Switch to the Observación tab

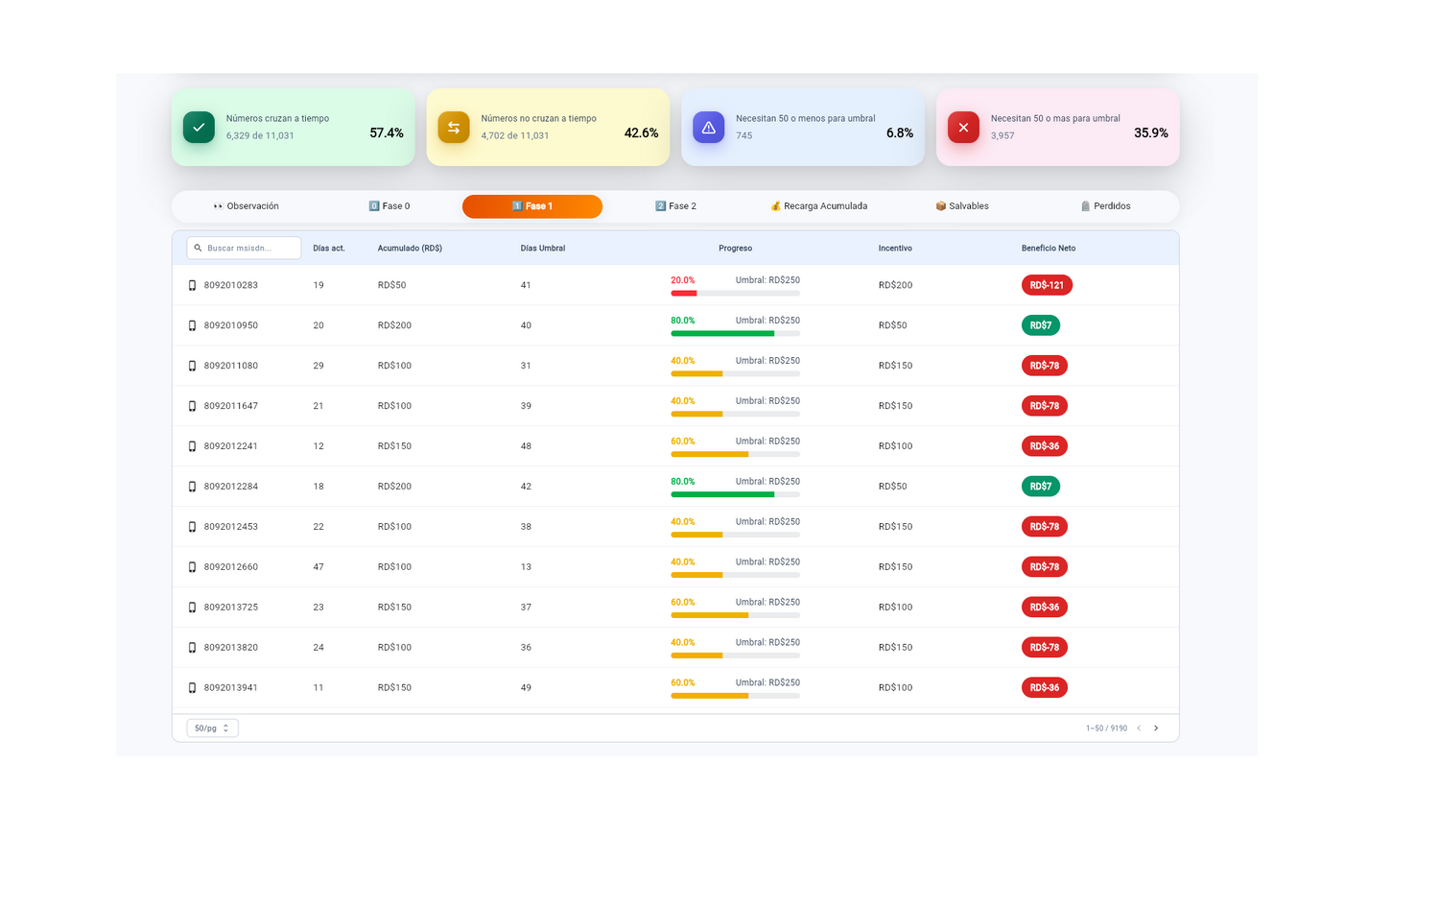246,206
